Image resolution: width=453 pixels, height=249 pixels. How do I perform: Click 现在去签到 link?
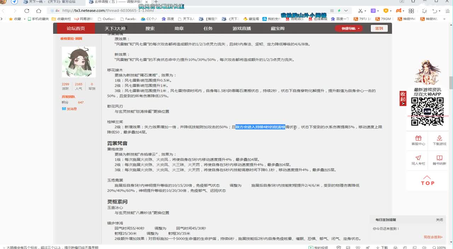(x=433, y=237)
